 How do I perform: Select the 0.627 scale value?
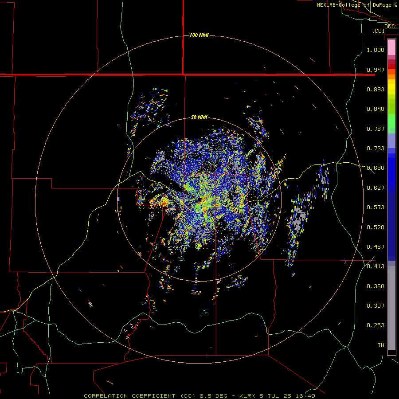376,188
